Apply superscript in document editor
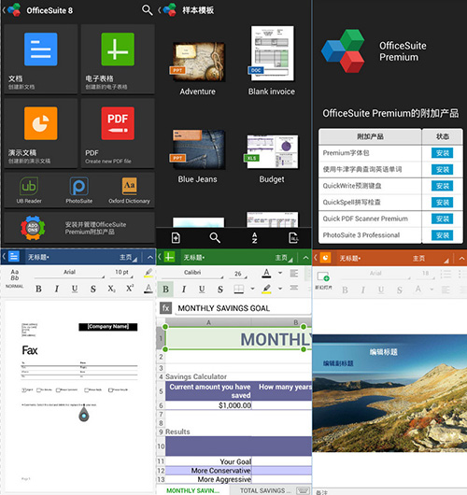The image size is (467, 495). coord(130,289)
